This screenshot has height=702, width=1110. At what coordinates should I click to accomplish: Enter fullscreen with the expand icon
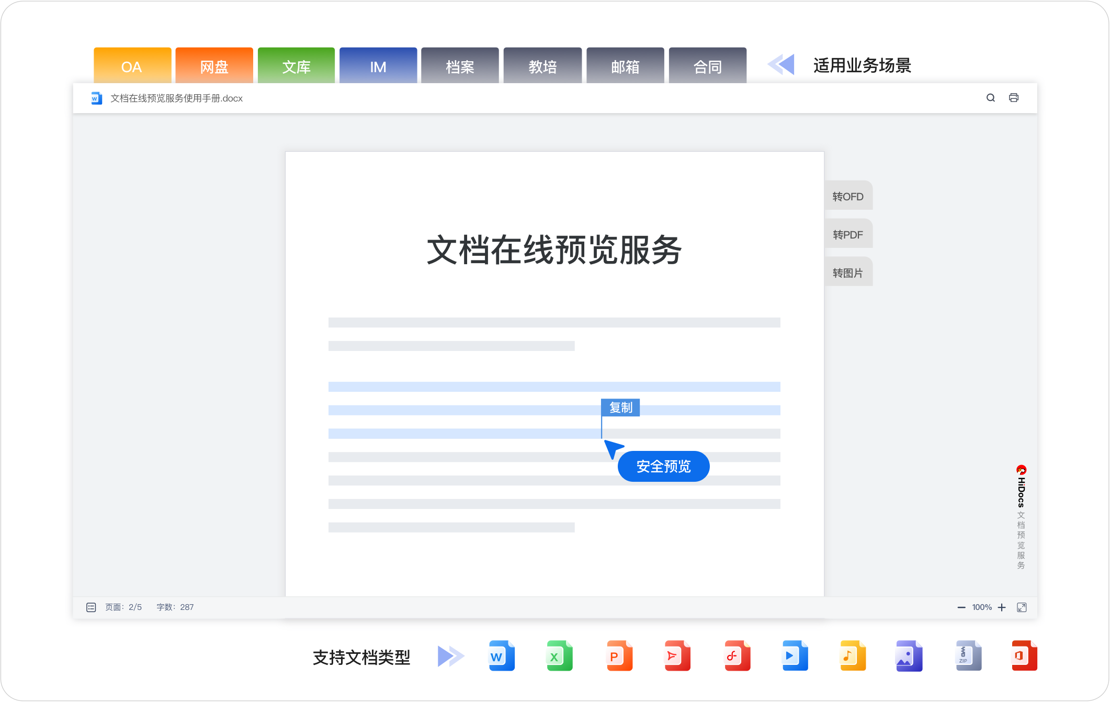click(x=1022, y=607)
